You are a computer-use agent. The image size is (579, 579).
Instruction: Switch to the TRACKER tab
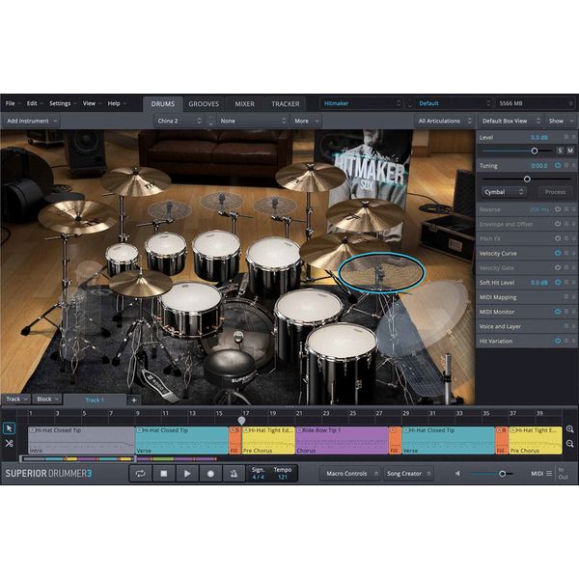coord(286,104)
